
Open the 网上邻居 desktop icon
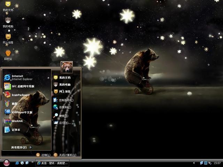click(8, 39)
